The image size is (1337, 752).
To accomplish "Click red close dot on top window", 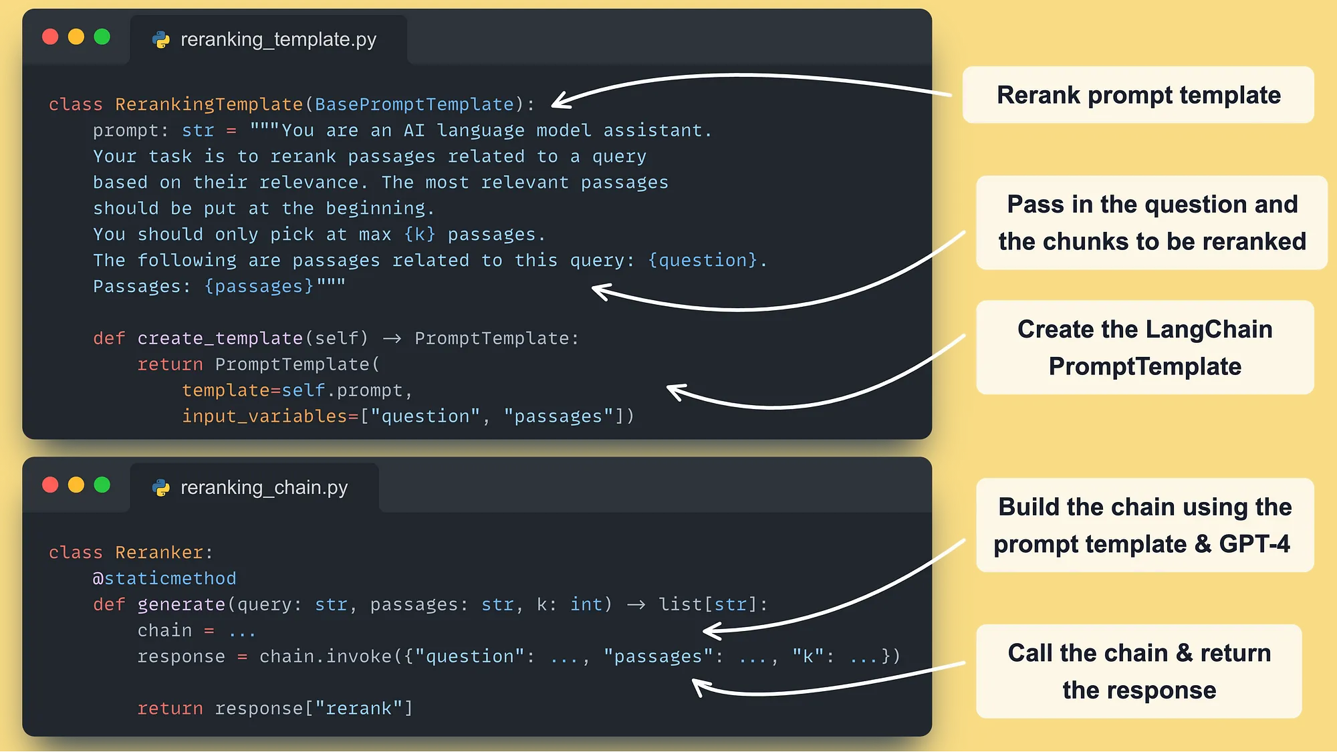I will 50,37.
